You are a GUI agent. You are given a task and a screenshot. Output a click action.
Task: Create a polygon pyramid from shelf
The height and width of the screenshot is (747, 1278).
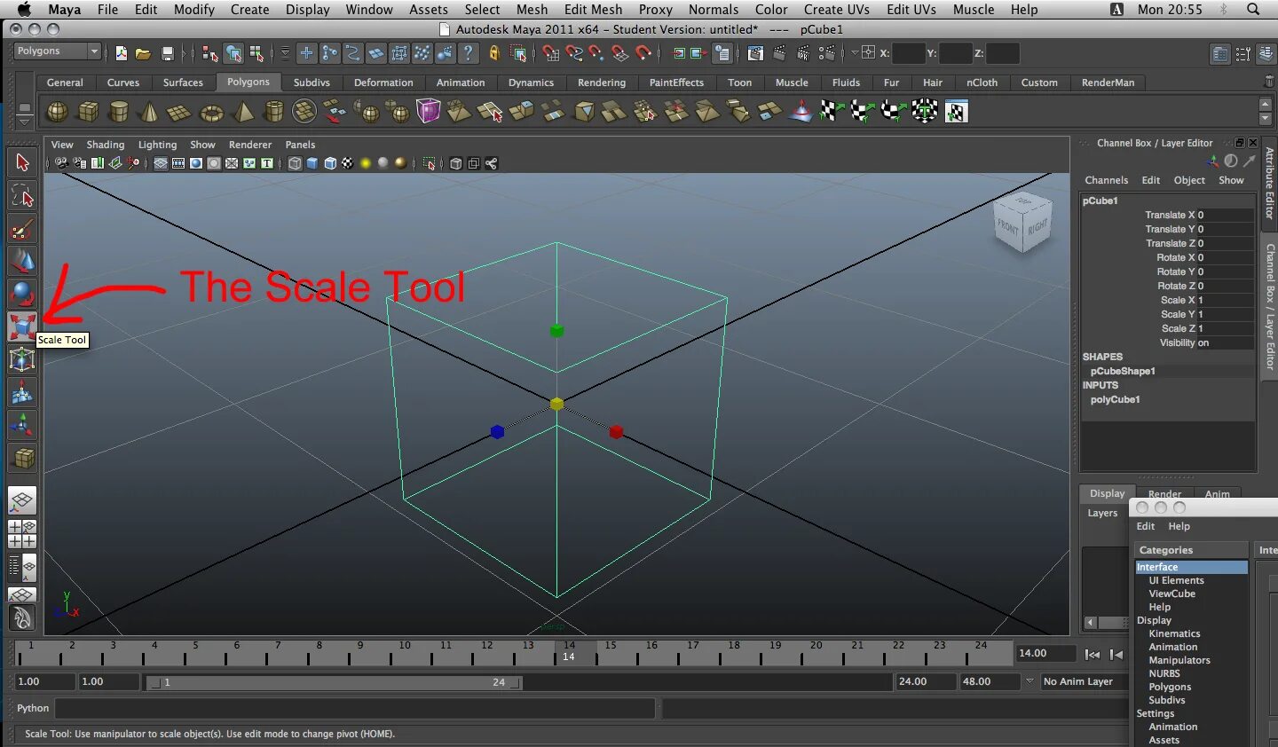242,112
